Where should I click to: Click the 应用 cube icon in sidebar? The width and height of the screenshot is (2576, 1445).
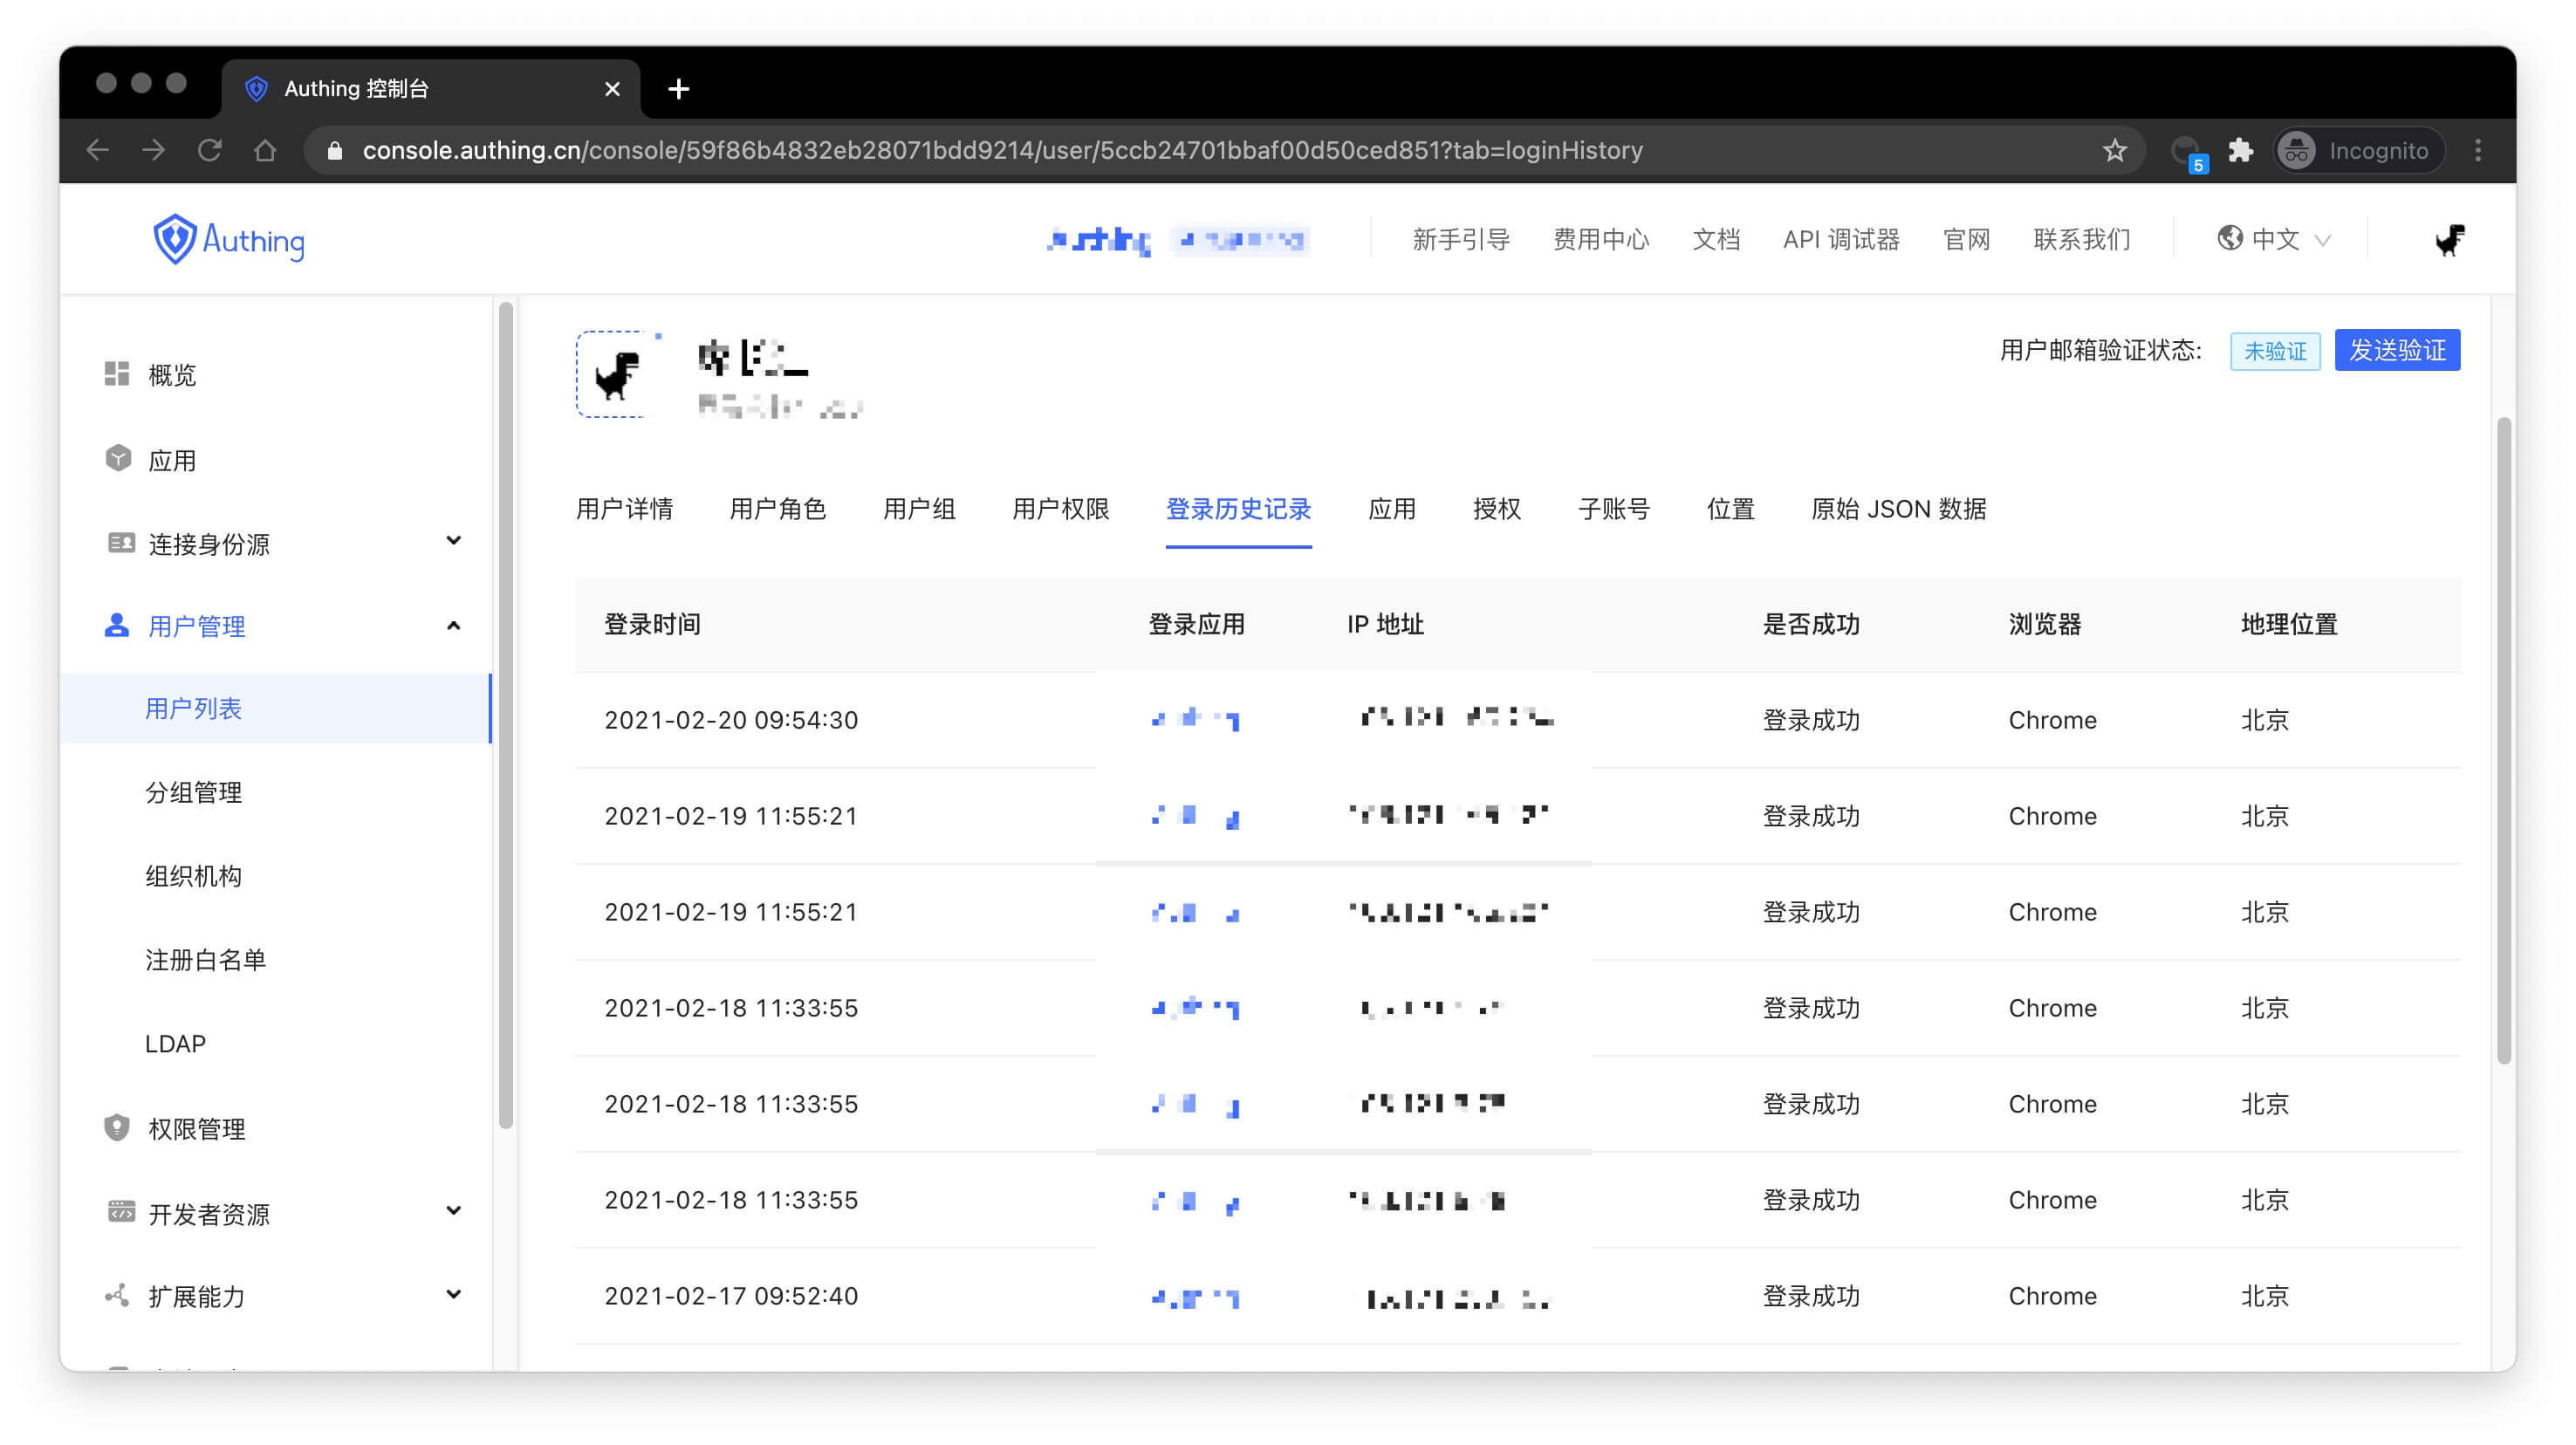[118, 459]
